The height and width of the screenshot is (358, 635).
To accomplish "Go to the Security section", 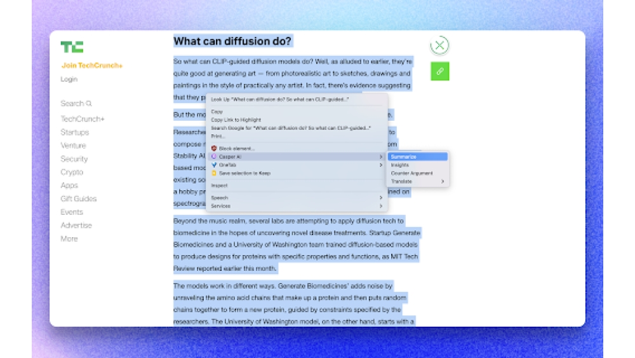I will point(74,159).
